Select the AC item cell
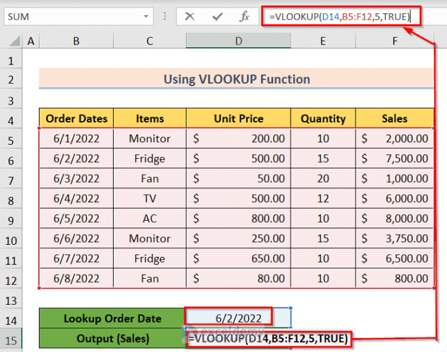 (x=150, y=218)
